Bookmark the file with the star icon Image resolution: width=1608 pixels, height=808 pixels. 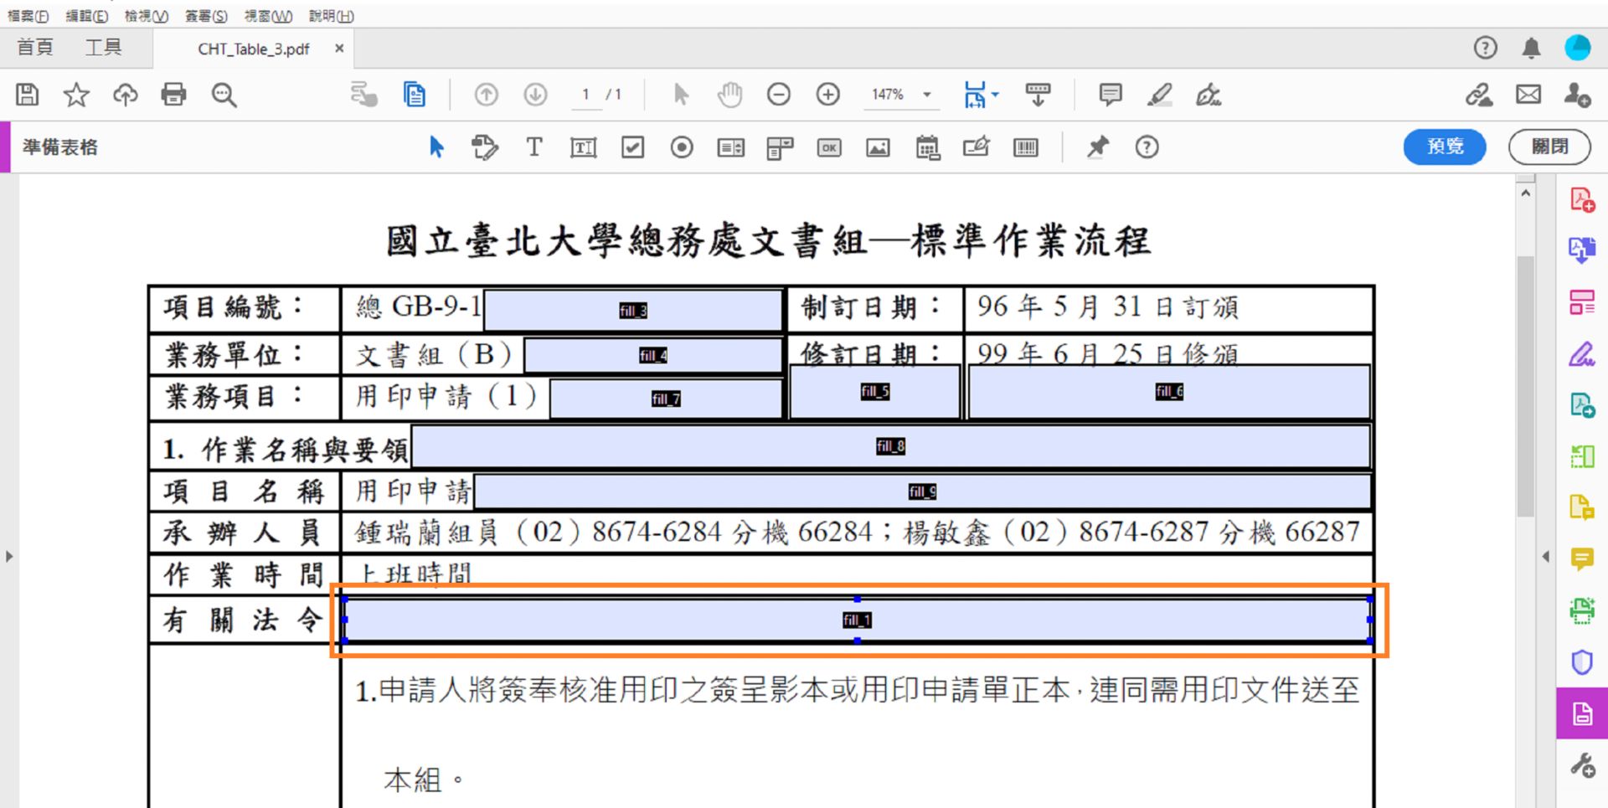(x=76, y=95)
